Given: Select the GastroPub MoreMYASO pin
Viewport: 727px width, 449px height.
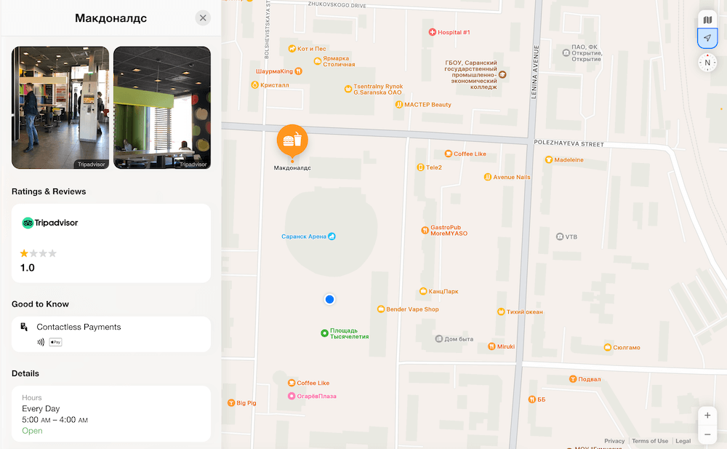Looking at the screenshot, I should [x=425, y=229].
